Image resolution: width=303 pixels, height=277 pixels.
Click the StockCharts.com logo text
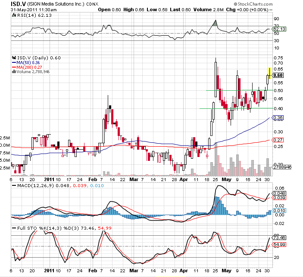(255, 4)
